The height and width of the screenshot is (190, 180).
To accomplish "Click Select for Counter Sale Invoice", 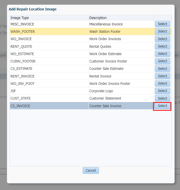I will click(x=162, y=106).
